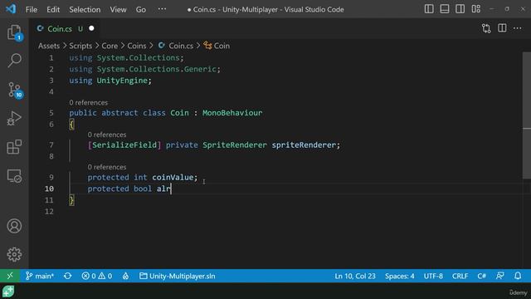Toggle the secondary side bar layout icon

click(x=460, y=9)
